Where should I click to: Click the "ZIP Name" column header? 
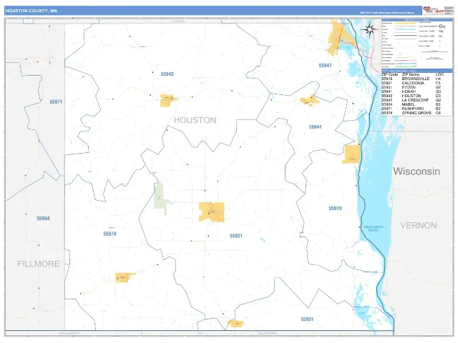click(410, 74)
